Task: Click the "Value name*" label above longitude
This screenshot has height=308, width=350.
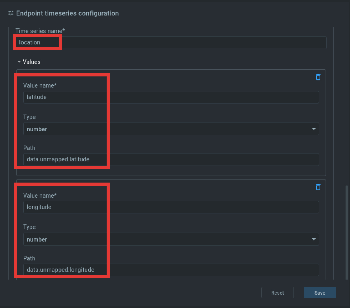Action: coord(40,196)
